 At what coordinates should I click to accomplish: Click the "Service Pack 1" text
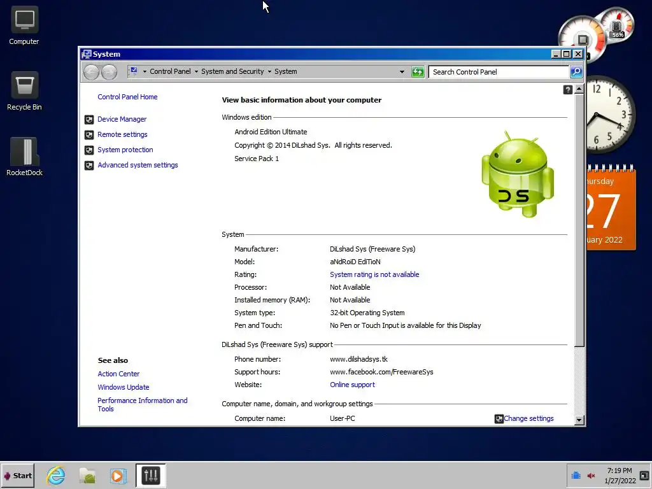257,159
